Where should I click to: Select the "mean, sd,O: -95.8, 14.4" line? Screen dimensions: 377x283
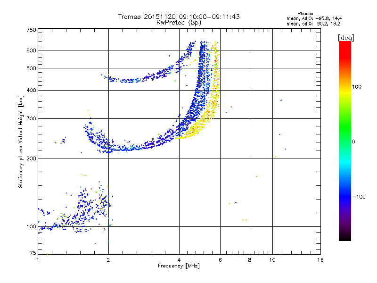tap(314, 18)
